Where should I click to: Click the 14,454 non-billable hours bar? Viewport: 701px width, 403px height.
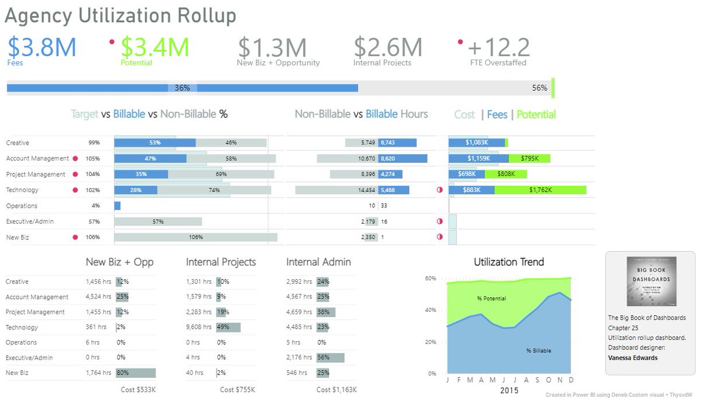pos(336,190)
